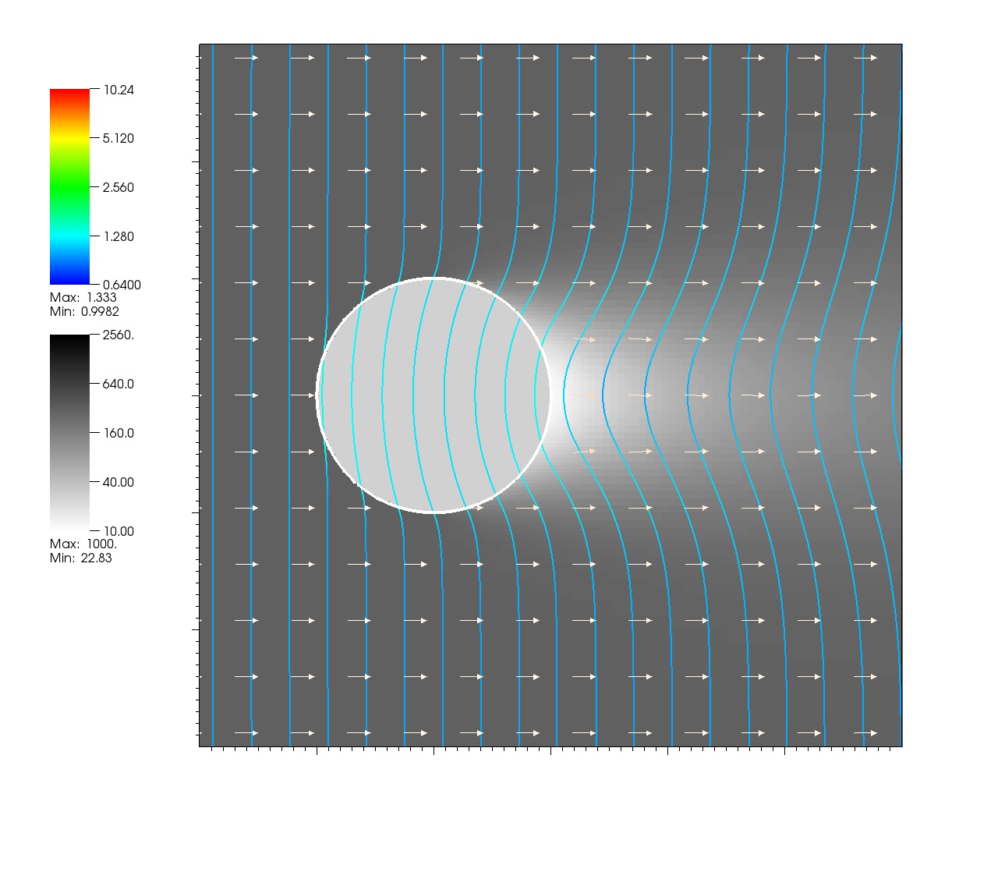
Task: Click the 2560. grayscale legend label
Action: click(119, 335)
